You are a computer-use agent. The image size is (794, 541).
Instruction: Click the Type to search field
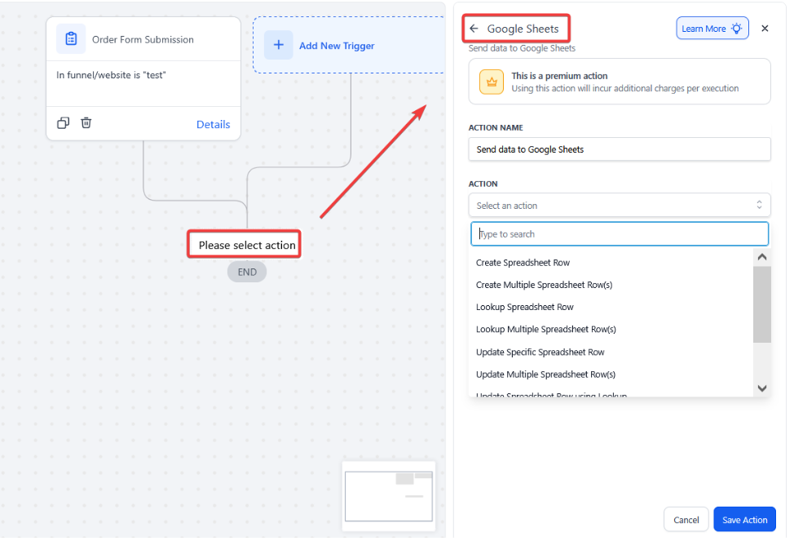[619, 234]
